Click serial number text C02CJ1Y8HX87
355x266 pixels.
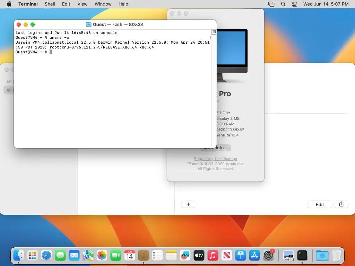point(230,130)
